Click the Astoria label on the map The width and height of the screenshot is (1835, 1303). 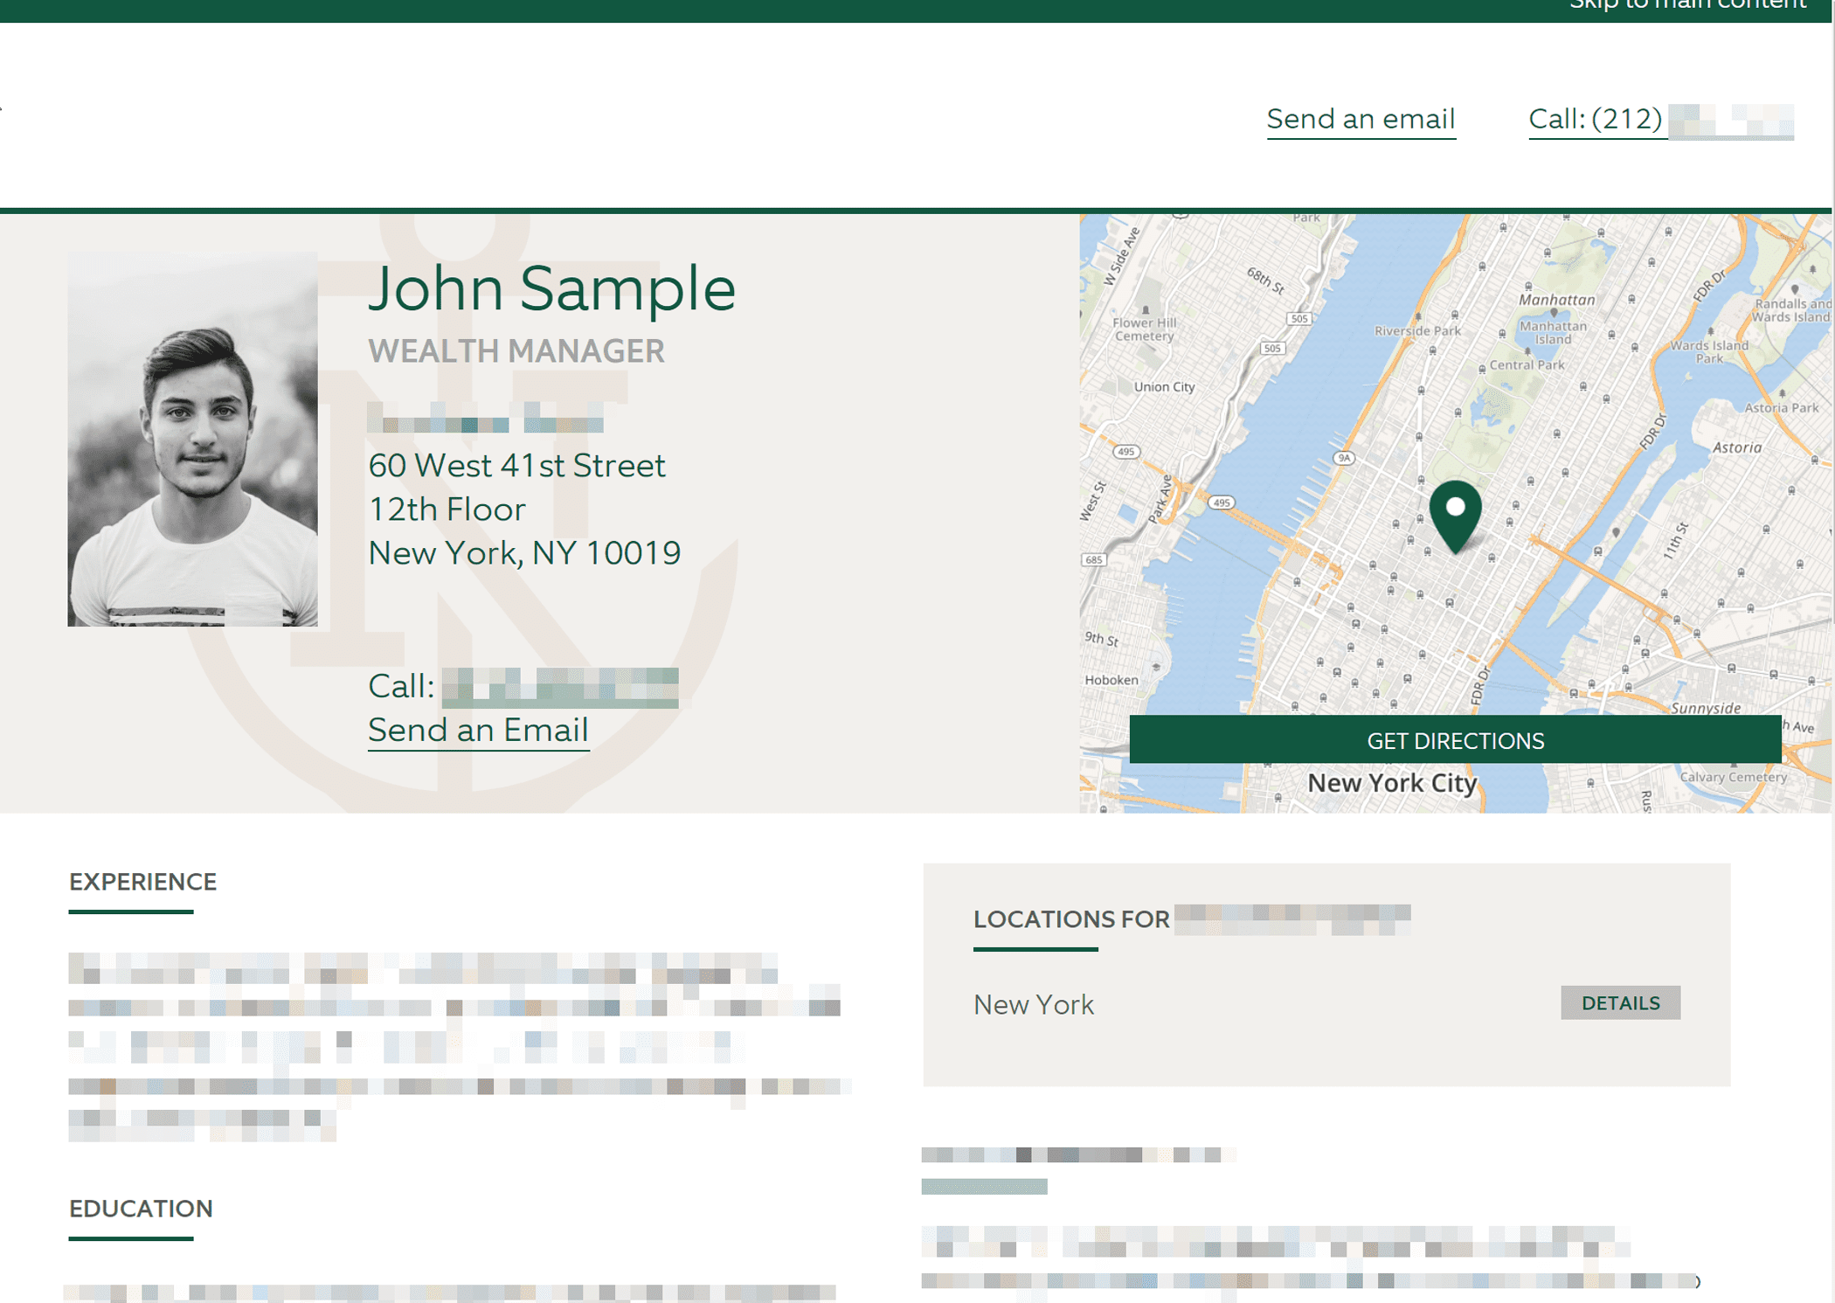(x=1736, y=447)
